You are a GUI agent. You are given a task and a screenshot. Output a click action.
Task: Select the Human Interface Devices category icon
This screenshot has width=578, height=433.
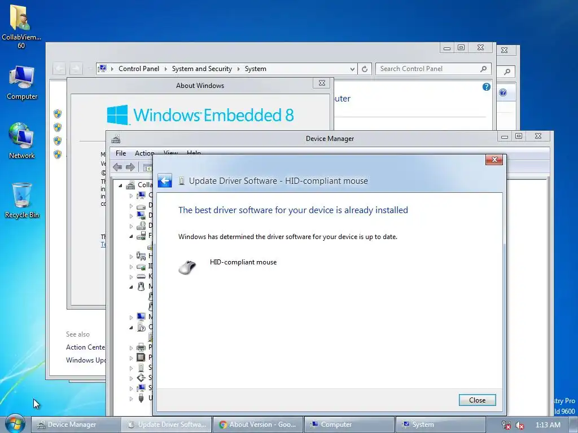point(141,256)
